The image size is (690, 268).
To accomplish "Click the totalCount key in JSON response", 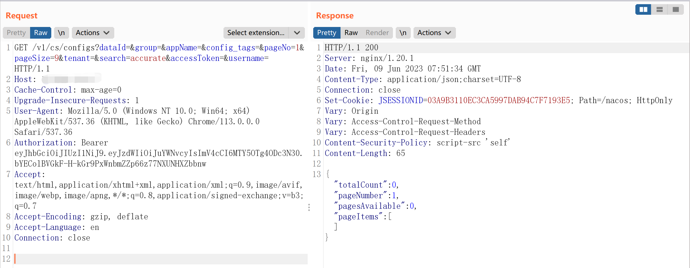I will (360, 185).
